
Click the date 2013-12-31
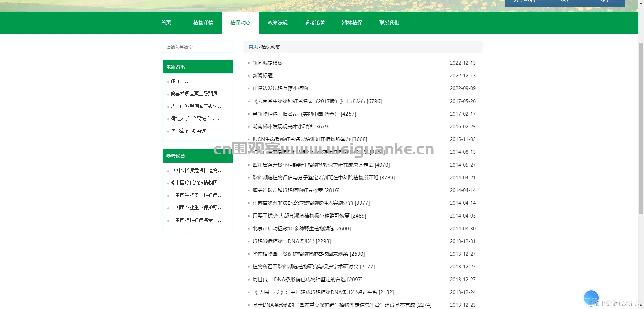pyautogui.click(x=463, y=241)
